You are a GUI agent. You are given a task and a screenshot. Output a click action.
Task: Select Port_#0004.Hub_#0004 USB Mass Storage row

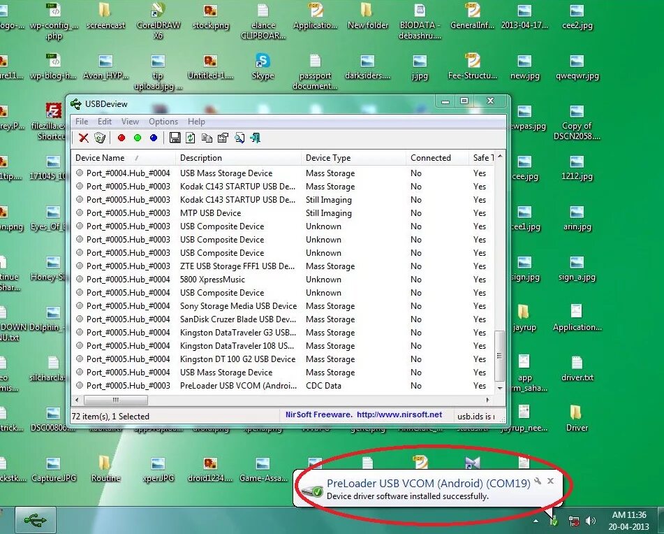(x=282, y=173)
